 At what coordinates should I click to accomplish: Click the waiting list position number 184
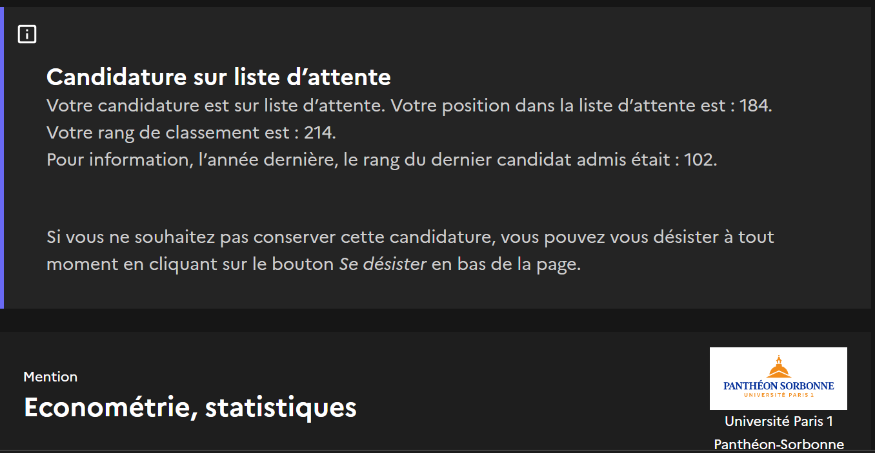754,105
